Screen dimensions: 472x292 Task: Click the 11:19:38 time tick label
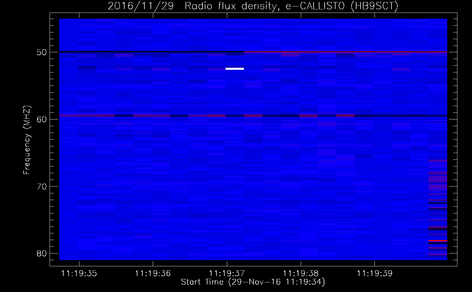click(x=301, y=274)
